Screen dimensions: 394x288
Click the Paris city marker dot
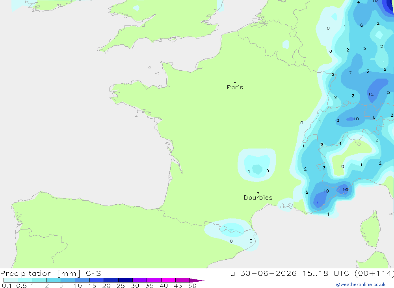pos(235,82)
